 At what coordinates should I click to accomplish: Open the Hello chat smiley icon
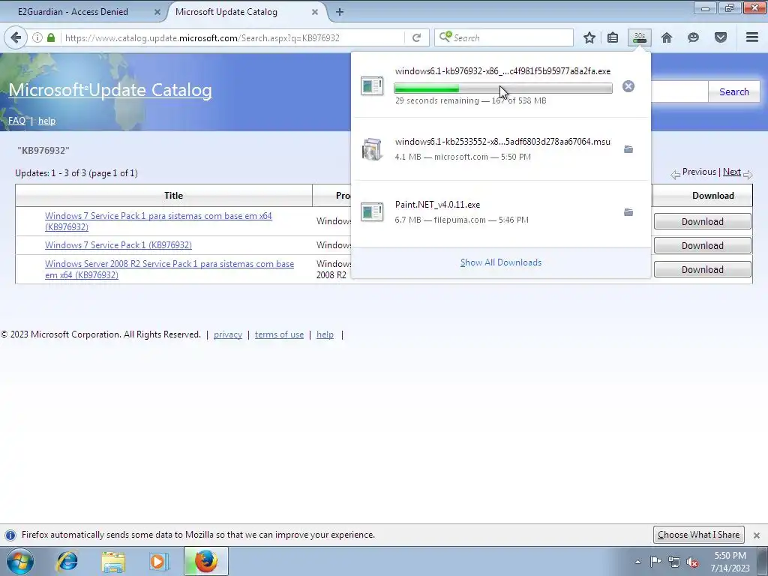[693, 37]
